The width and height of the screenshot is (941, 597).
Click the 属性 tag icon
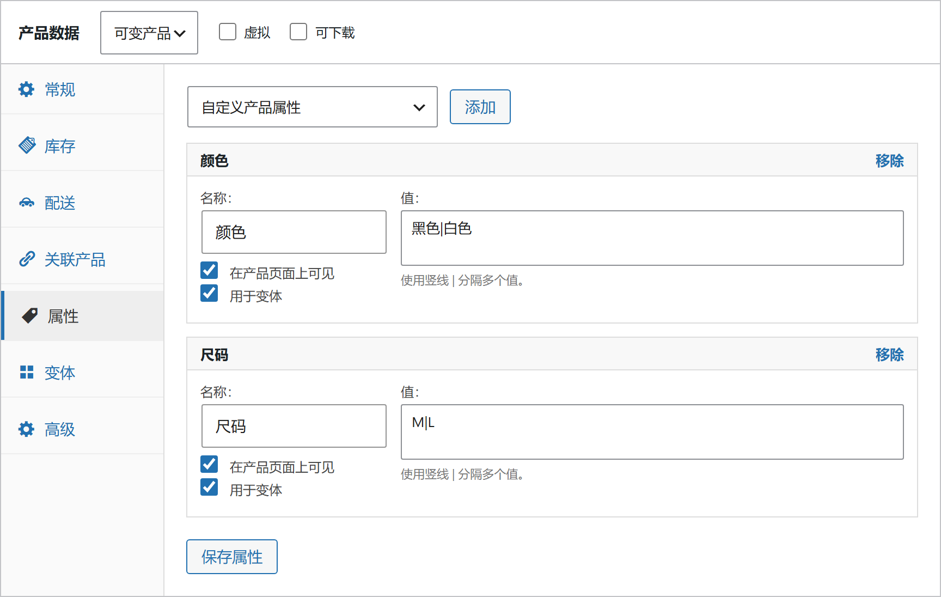[29, 316]
